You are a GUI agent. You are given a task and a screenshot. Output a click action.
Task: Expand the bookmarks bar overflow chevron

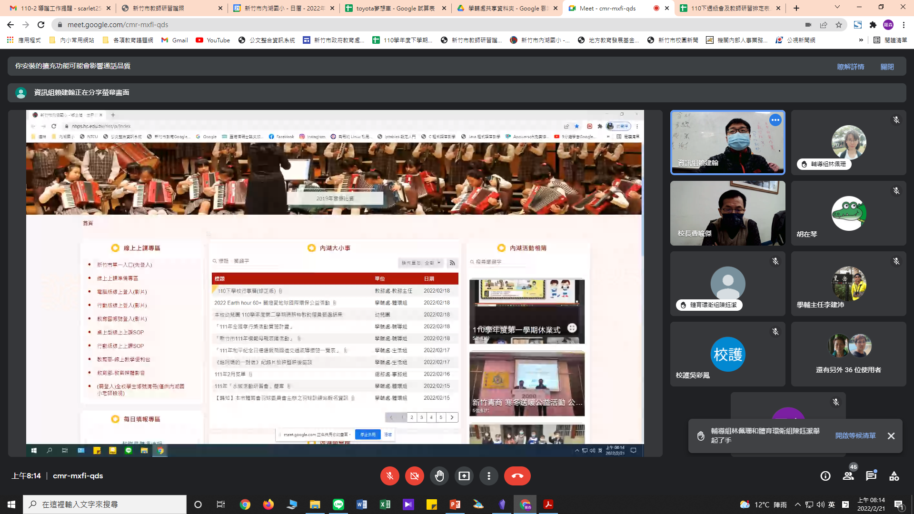(x=861, y=40)
